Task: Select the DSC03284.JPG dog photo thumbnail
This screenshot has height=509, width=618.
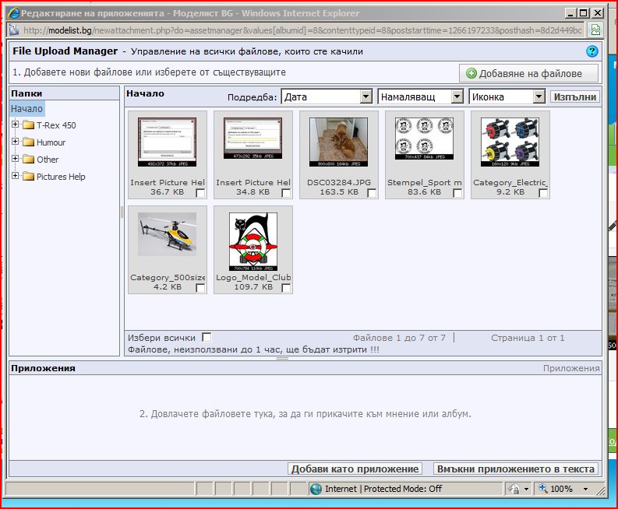Action: (338, 142)
